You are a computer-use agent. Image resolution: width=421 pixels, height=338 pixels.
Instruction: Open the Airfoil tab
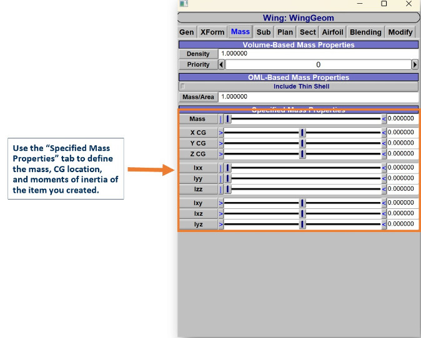pyautogui.click(x=332, y=32)
